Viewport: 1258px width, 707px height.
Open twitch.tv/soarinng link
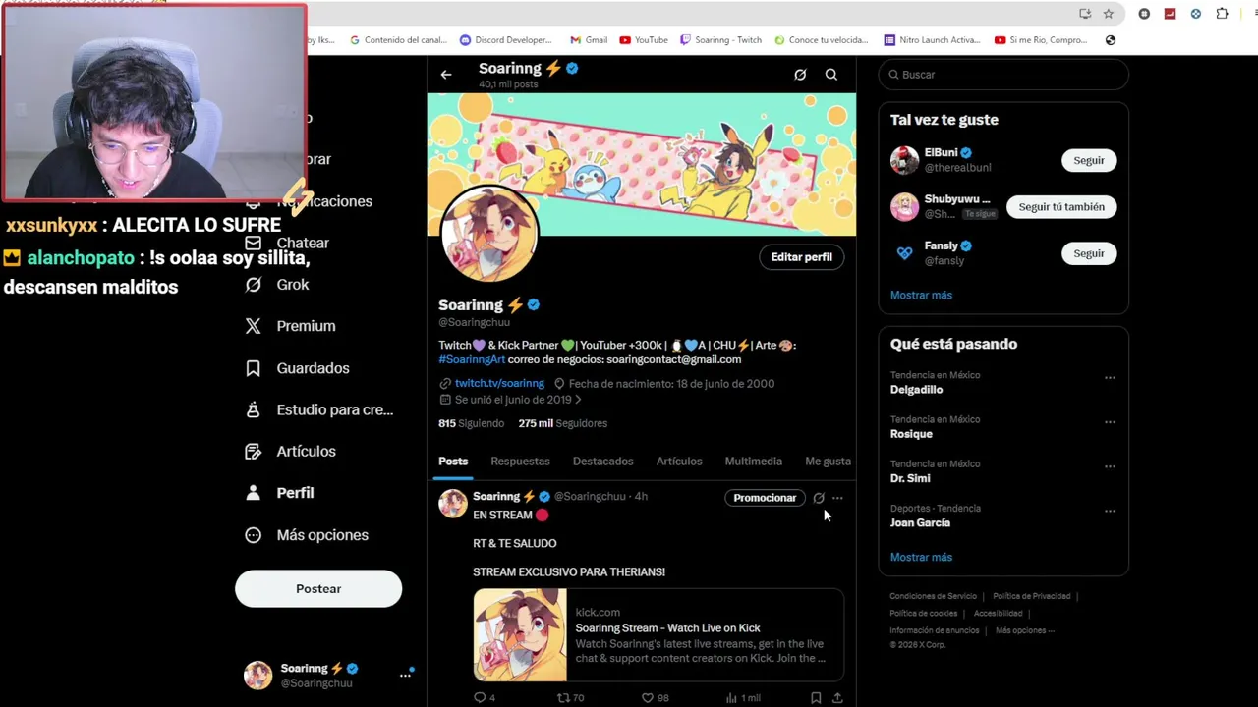499,384
